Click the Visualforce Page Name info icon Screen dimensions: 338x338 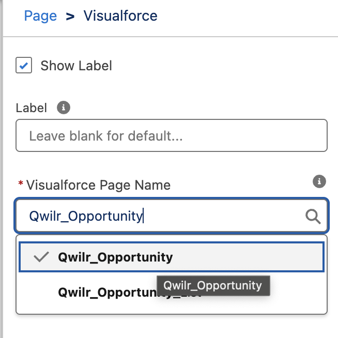pos(319,181)
